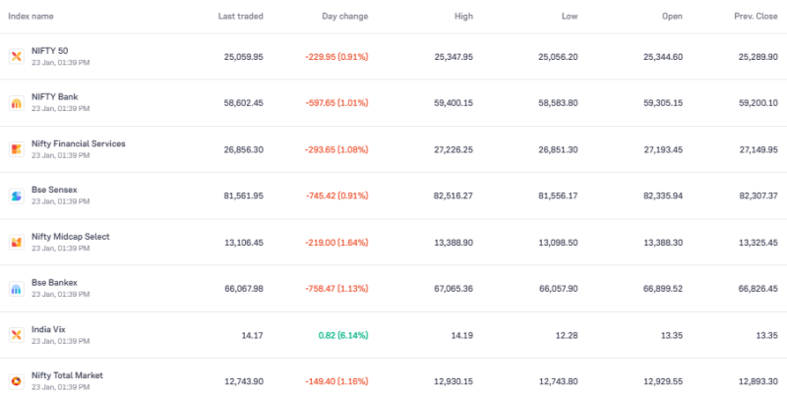
Task: Sort by Last traded column header
Action: [242, 17]
